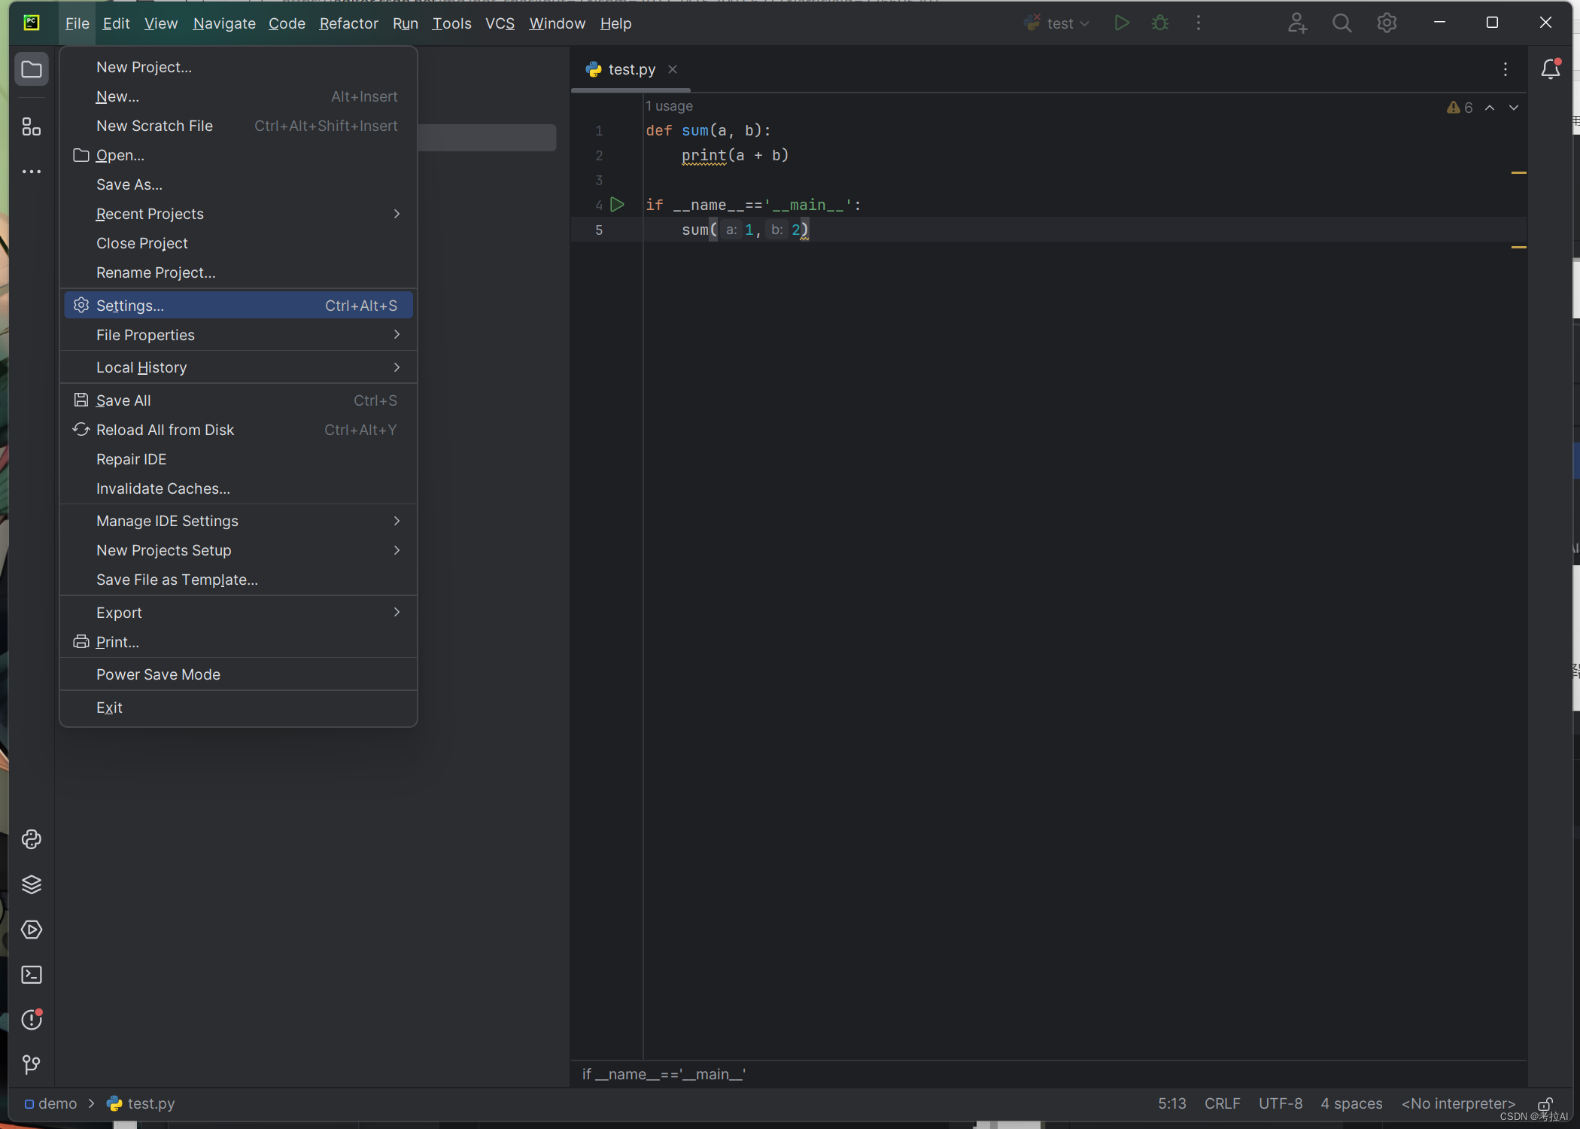Toggle the warnings navigation arrow down
1580x1129 pixels.
(x=1514, y=108)
